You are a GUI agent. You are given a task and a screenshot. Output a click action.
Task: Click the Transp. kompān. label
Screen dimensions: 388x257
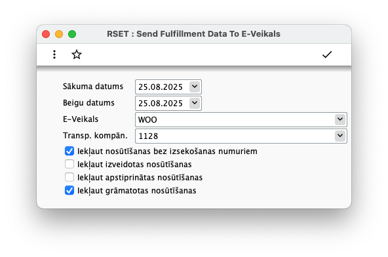95,136
